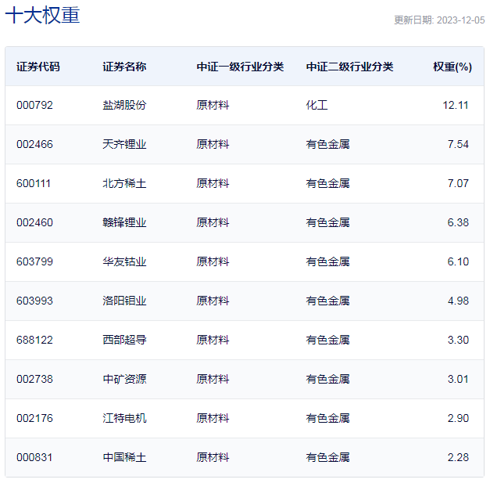The height and width of the screenshot is (483, 490).
Task: Click 原材料 in the 中国稀土 row
Action: point(213,457)
